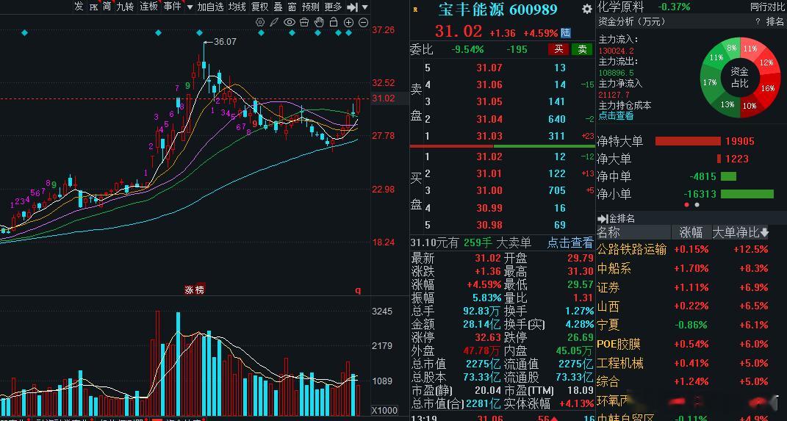Open POE胶膜 sector row
This screenshot has width=787, height=421.
tap(691, 345)
